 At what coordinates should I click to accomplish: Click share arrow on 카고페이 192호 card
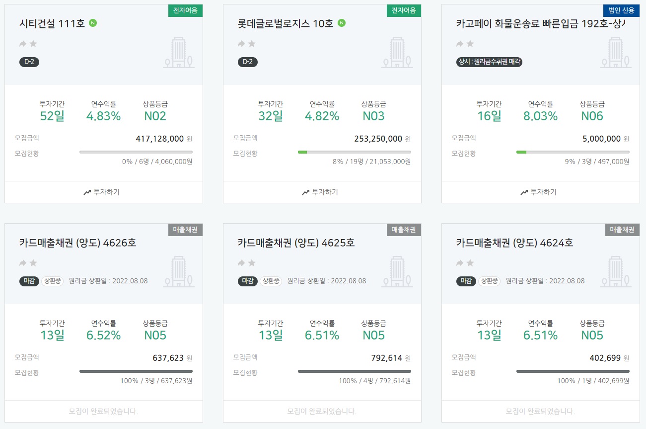point(460,44)
